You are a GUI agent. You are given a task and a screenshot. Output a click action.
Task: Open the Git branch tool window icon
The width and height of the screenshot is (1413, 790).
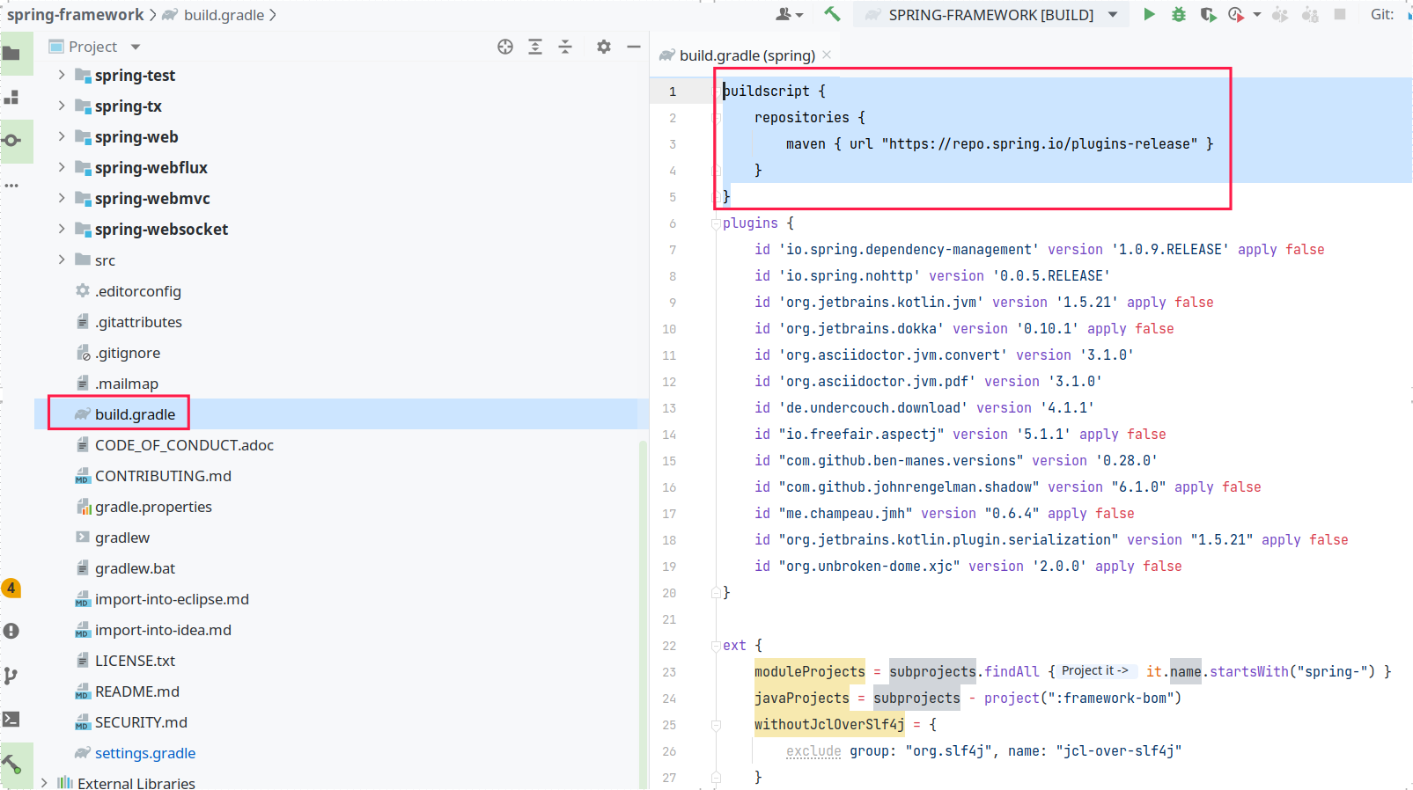tap(11, 676)
